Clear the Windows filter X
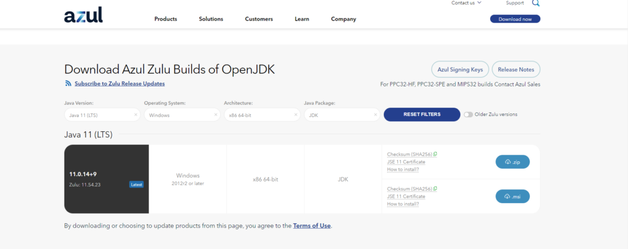The image size is (628, 249). click(x=216, y=115)
